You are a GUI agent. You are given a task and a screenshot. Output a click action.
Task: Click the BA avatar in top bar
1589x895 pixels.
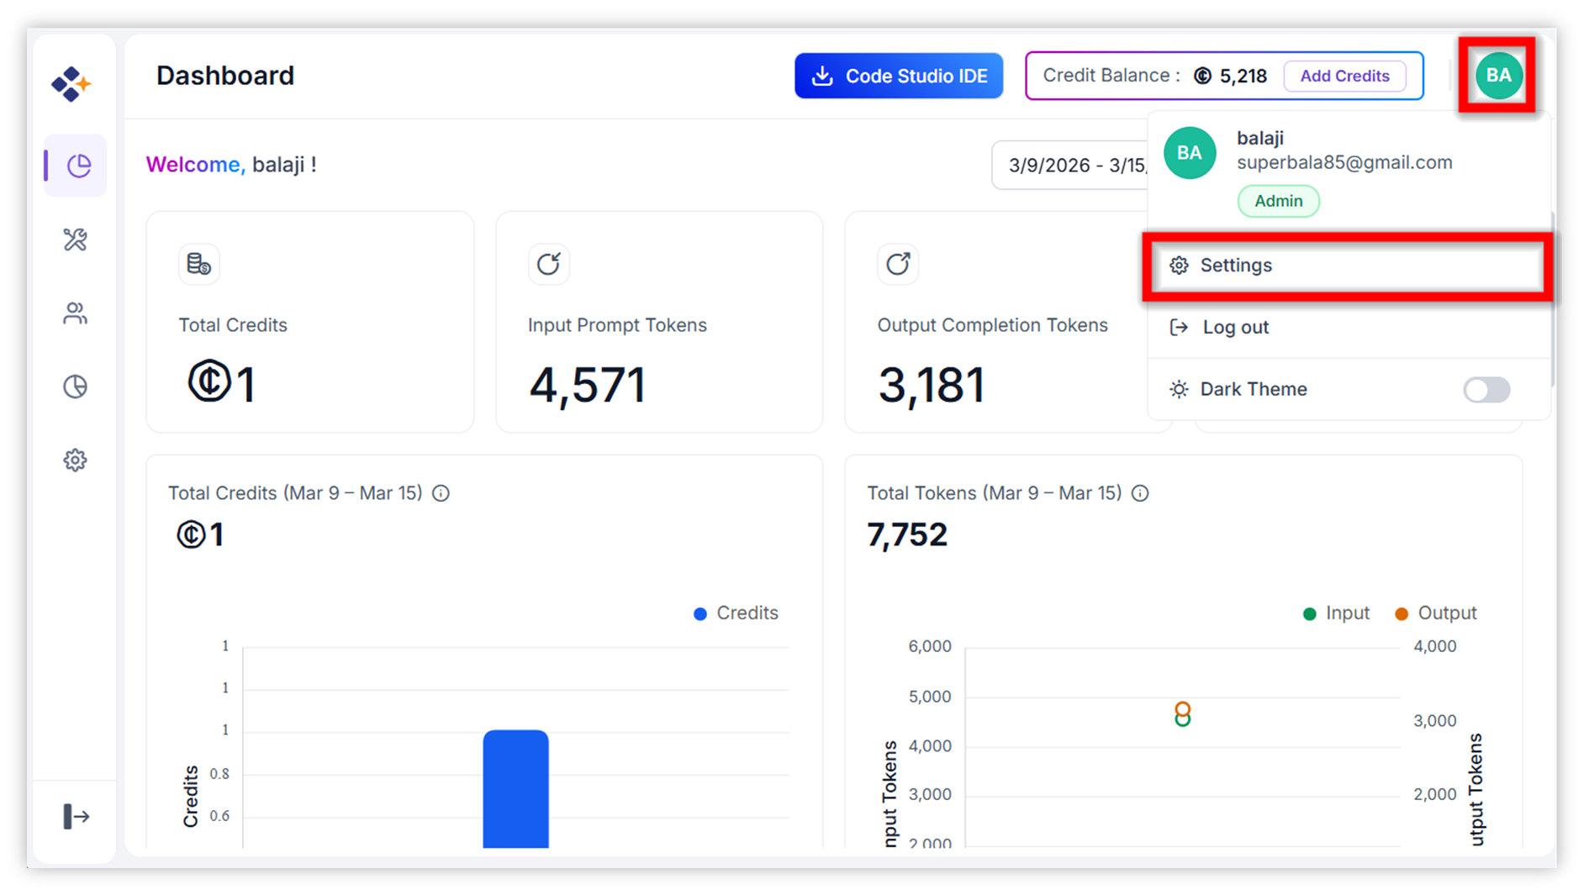pyautogui.click(x=1498, y=75)
